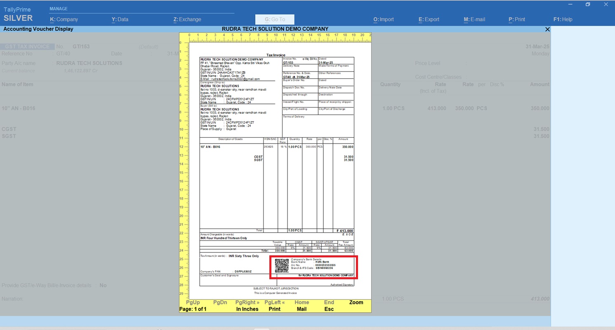Open the Exchange menu

[x=187, y=19]
